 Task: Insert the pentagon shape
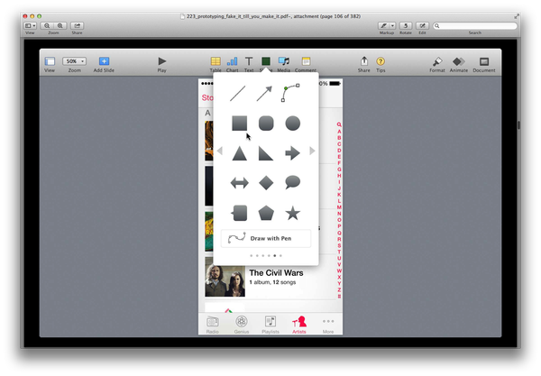pos(266,213)
